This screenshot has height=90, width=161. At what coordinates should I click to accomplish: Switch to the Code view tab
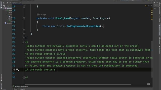pos(15,89)
